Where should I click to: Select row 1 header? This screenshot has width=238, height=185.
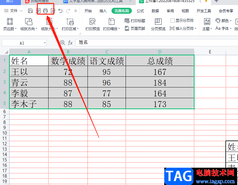(4, 61)
